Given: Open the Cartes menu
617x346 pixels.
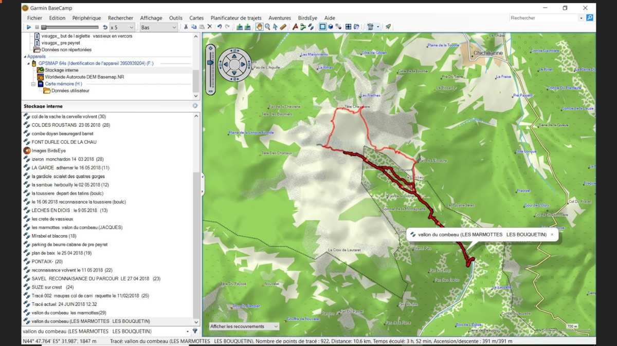Looking at the screenshot, I should [196, 18].
